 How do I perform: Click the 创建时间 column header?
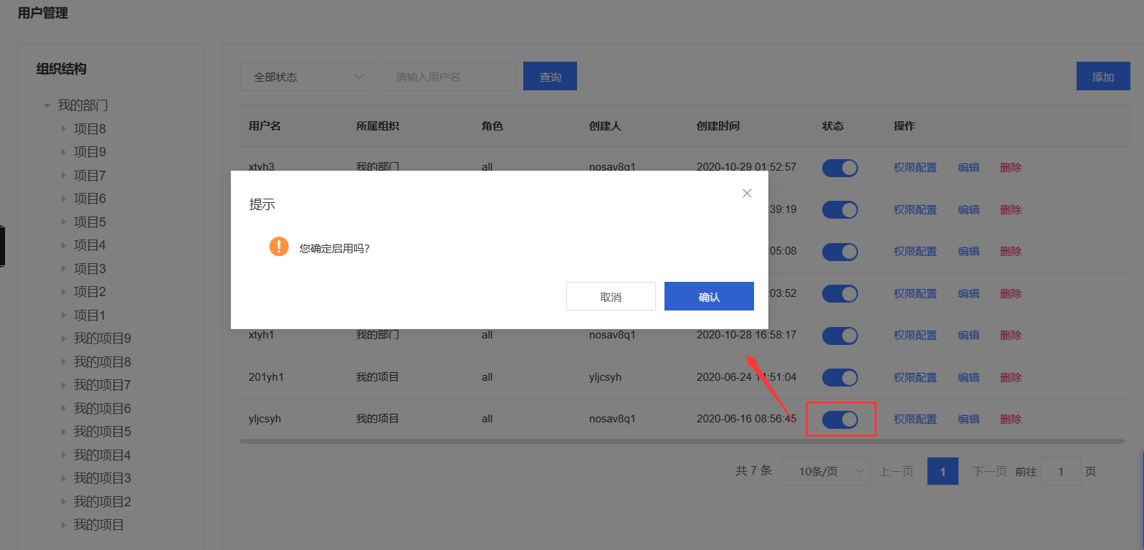[718, 125]
